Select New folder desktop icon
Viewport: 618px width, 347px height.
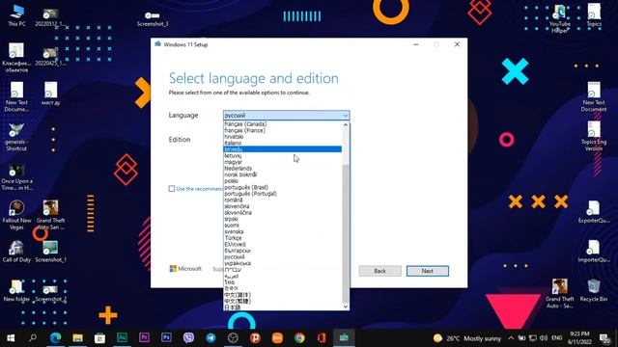[16, 290]
